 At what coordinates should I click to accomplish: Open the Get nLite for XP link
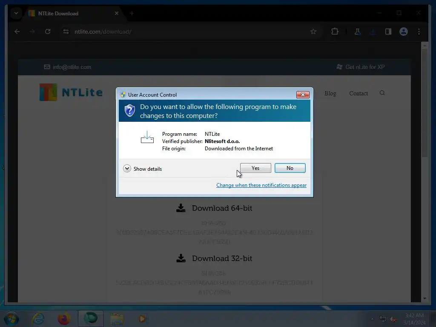(360, 67)
